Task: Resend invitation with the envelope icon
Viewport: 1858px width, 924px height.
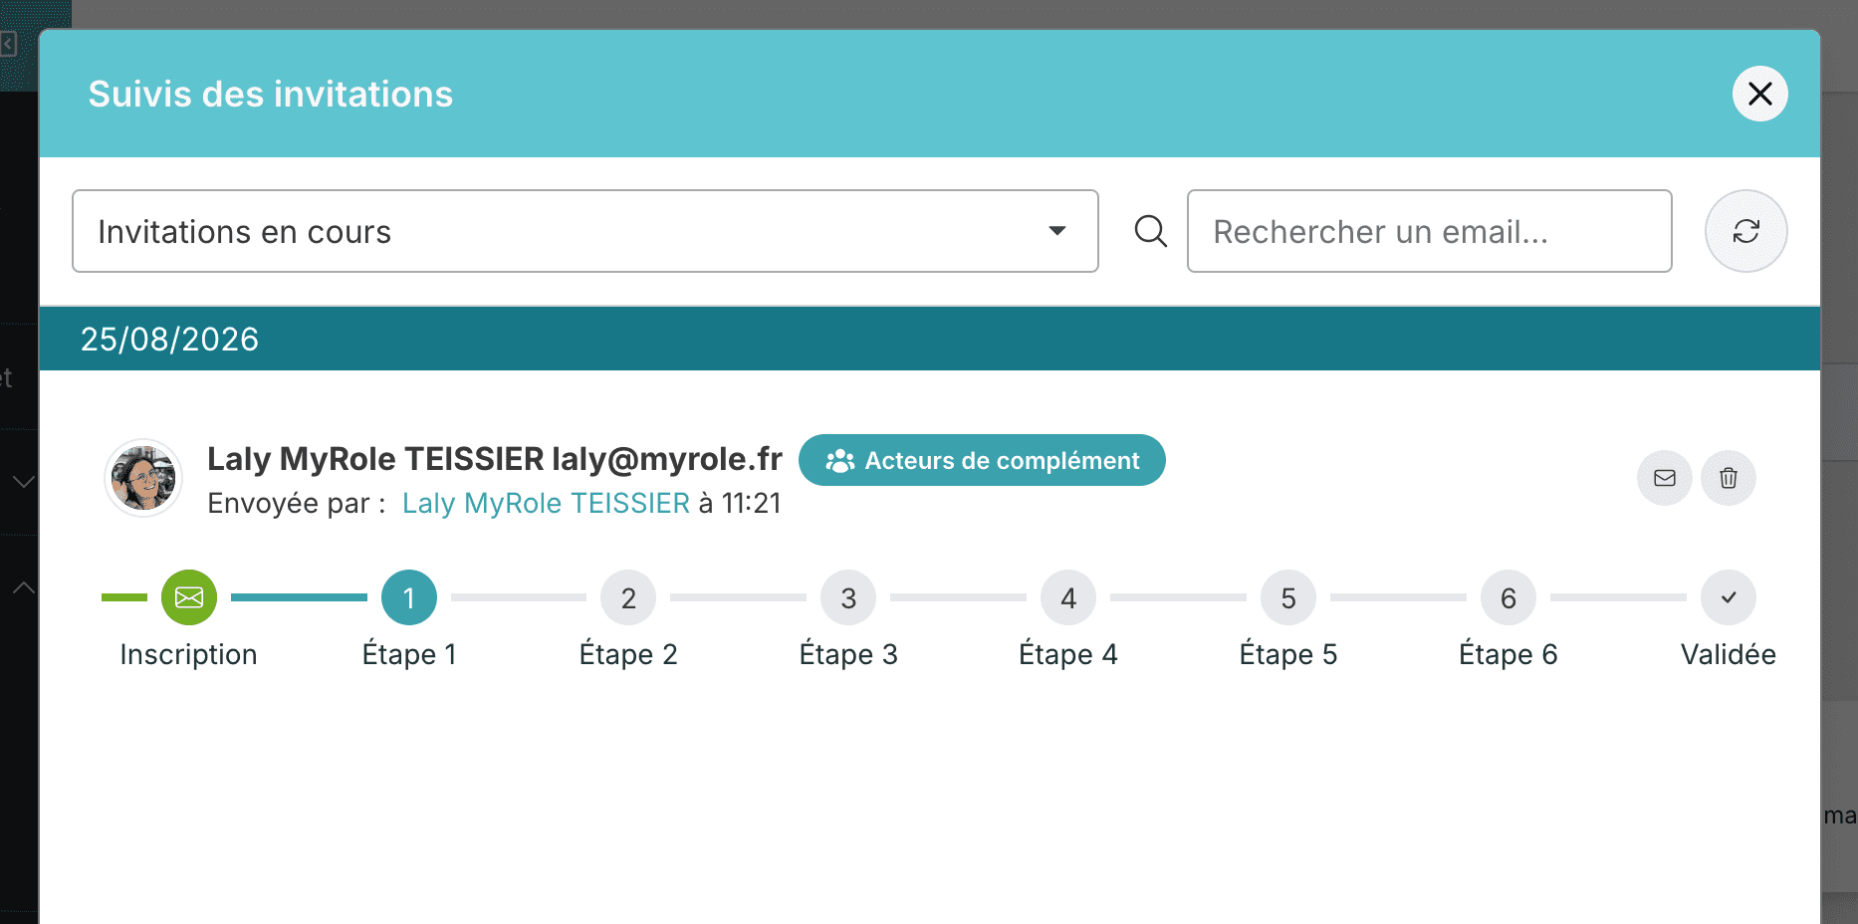Action: tap(1664, 478)
